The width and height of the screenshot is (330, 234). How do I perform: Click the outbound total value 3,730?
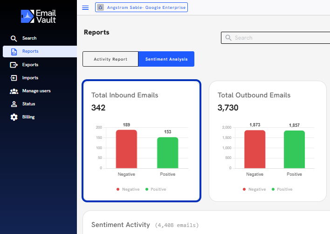tap(228, 108)
